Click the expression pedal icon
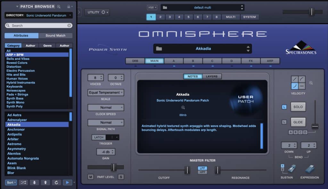The image size is (328, 189). coord(310,169)
